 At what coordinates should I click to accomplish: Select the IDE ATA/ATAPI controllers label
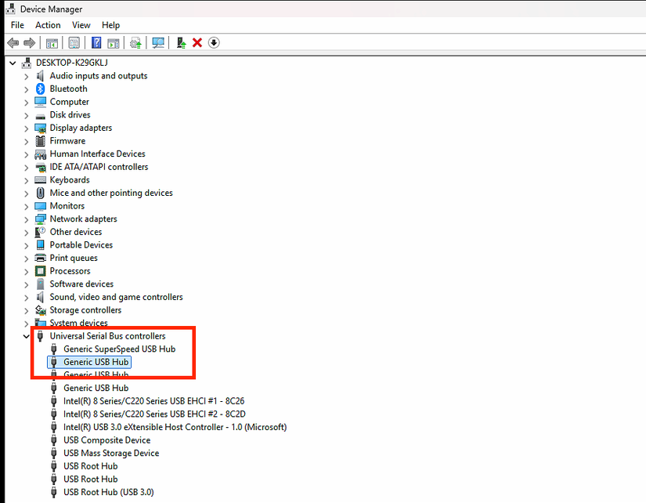(x=99, y=167)
